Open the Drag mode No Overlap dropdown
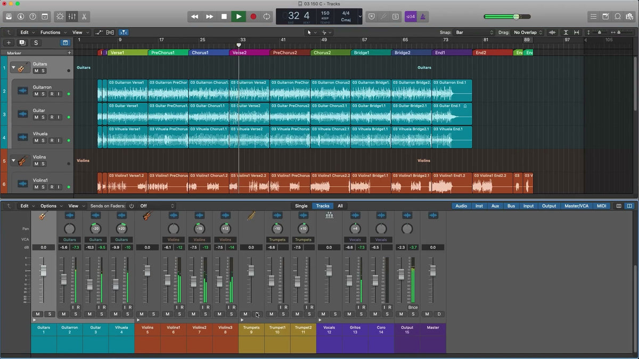The height and width of the screenshot is (359, 639). pyautogui.click(x=528, y=32)
